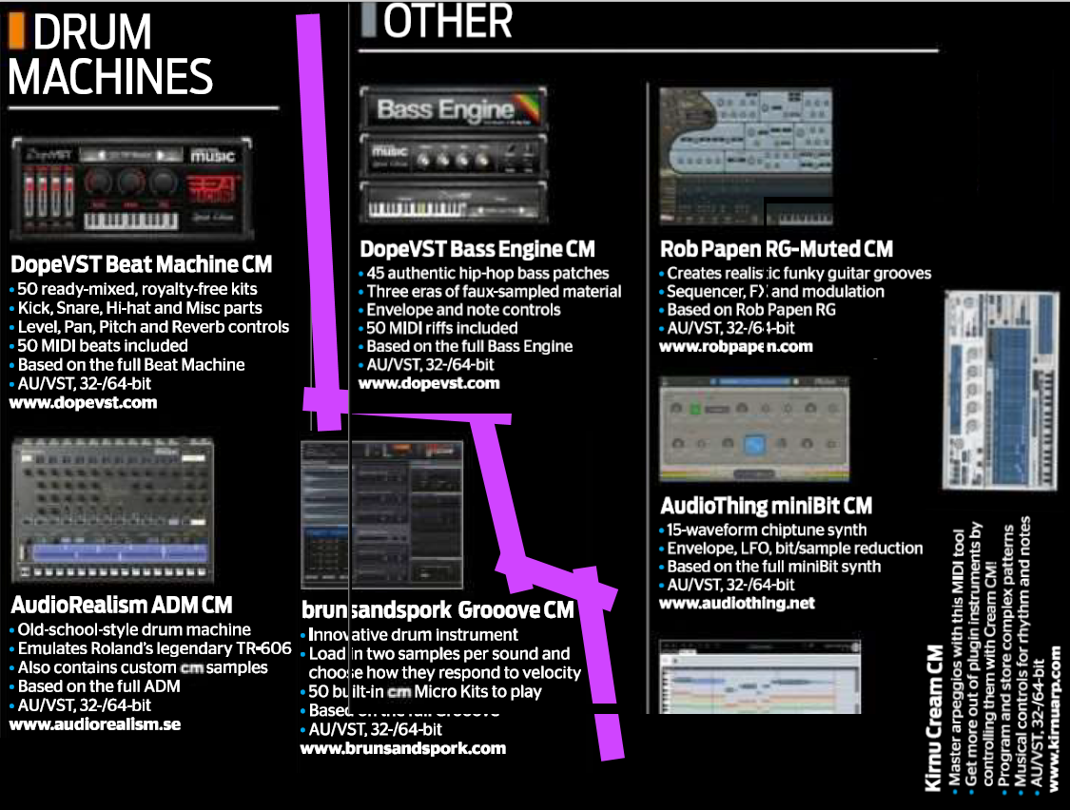Click the DRUM MACHINES section heading

[x=109, y=55]
